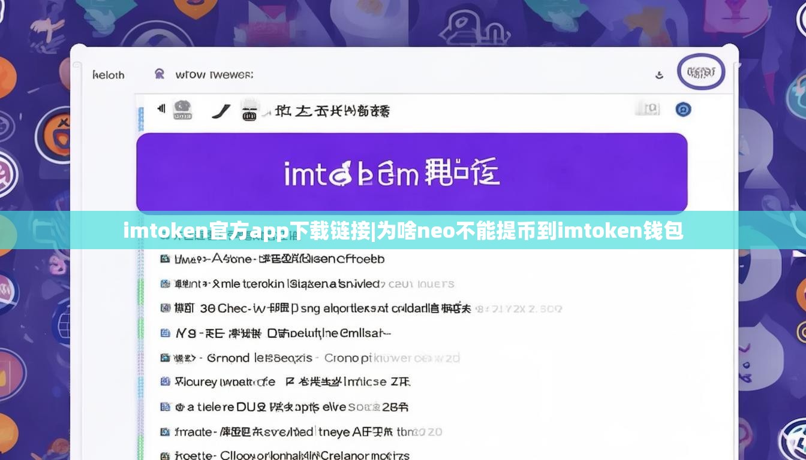Click the faded gray box in the toolbar
This screenshot has width=806, height=460.
(647, 108)
